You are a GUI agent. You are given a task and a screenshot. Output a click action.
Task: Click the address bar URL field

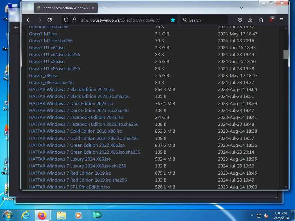(x=120, y=20)
